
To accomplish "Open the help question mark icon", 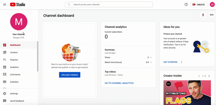I will (186, 4).
